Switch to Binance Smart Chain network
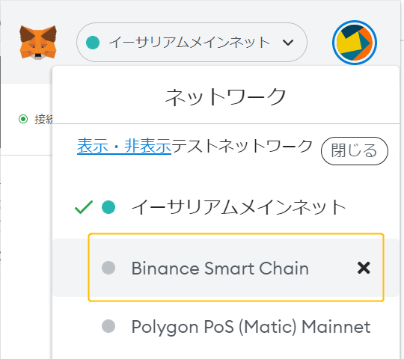 click(x=220, y=268)
